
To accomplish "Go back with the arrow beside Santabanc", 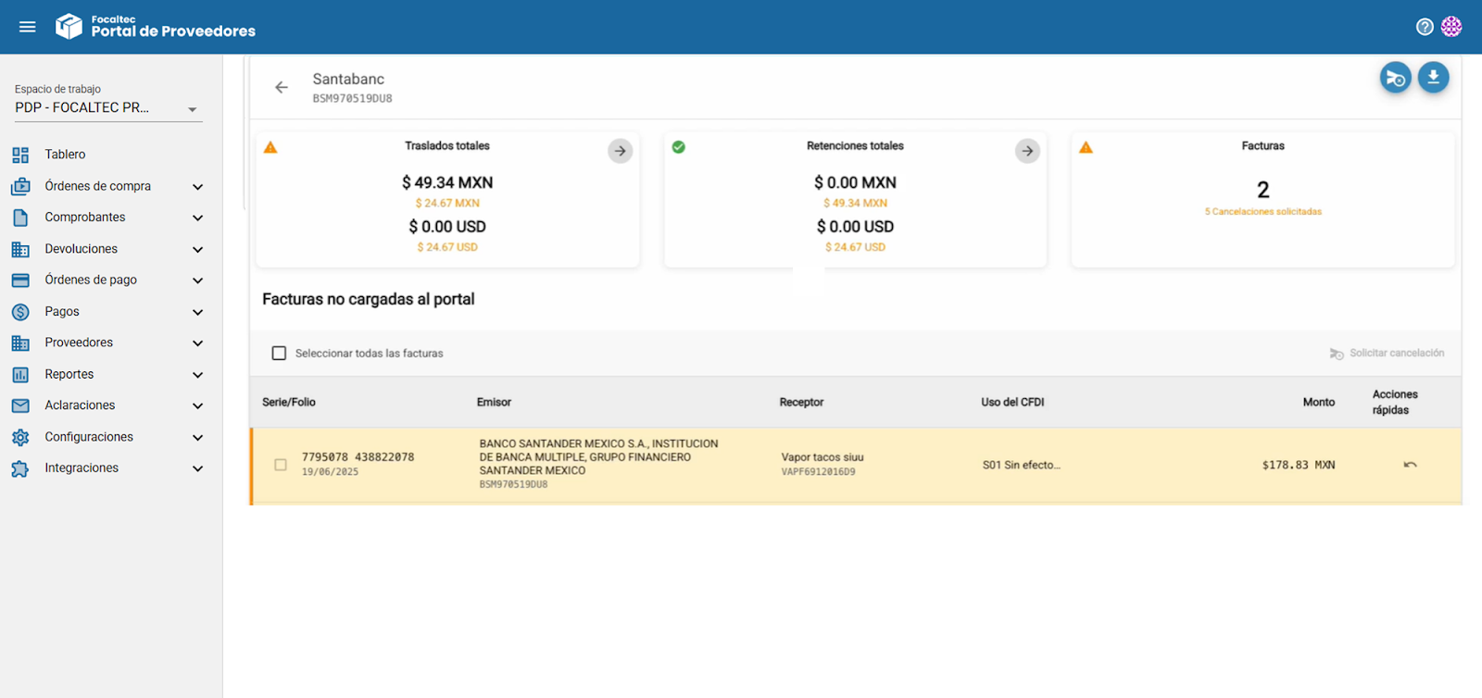I will click(x=282, y=87).
